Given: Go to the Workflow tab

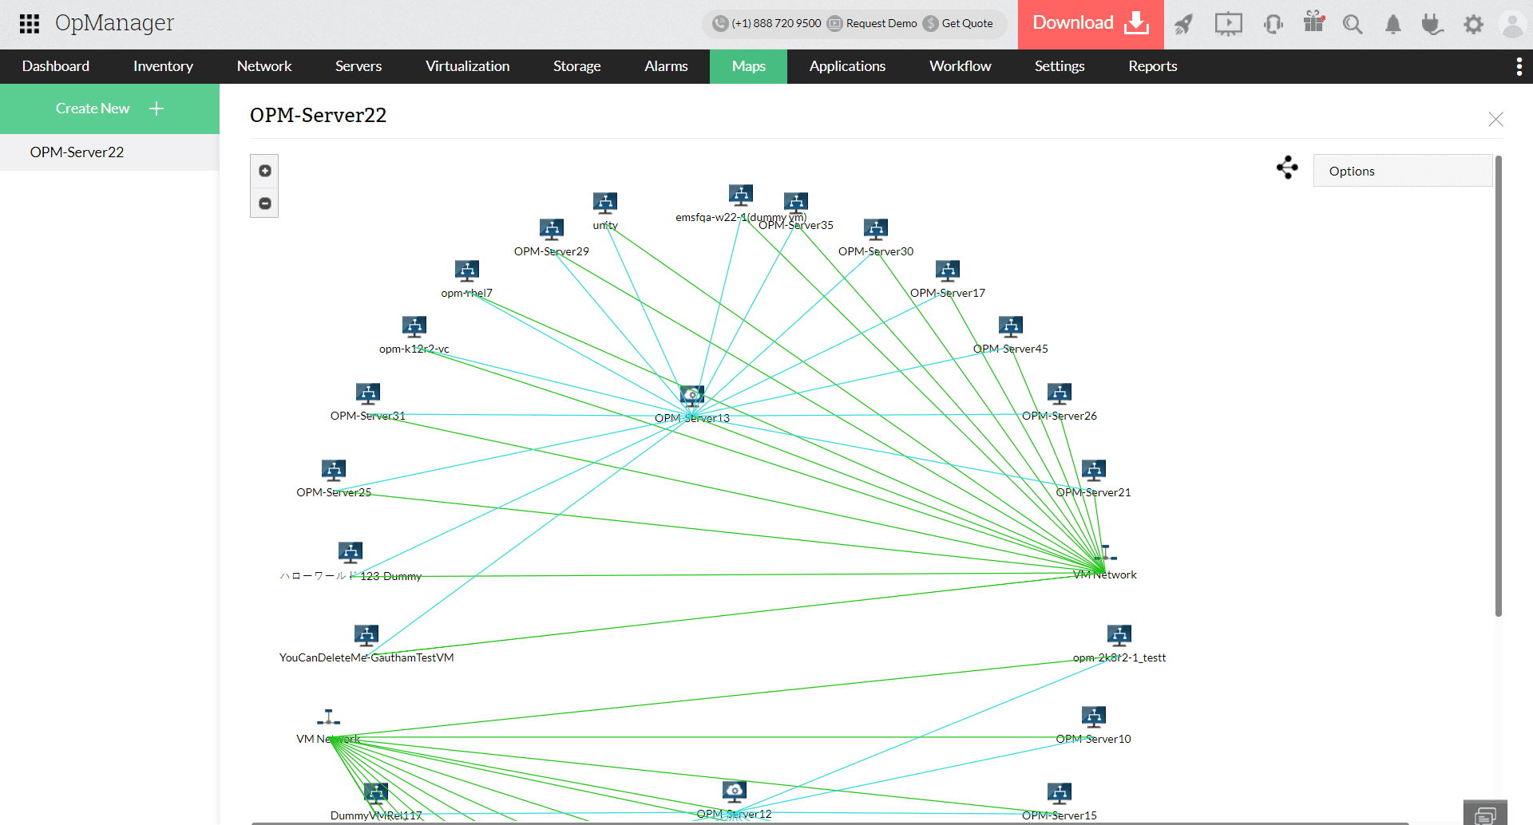Looking at the screenshot, I should pos(960,66).
